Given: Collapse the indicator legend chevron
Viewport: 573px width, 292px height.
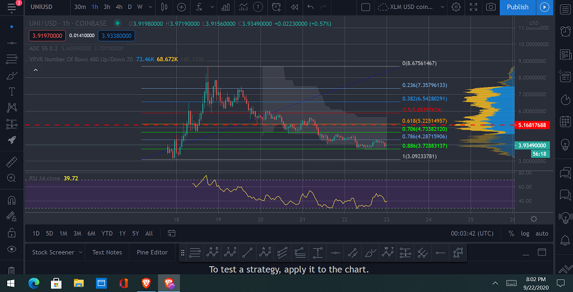Looking at the screenshot, I should (35, 70).
